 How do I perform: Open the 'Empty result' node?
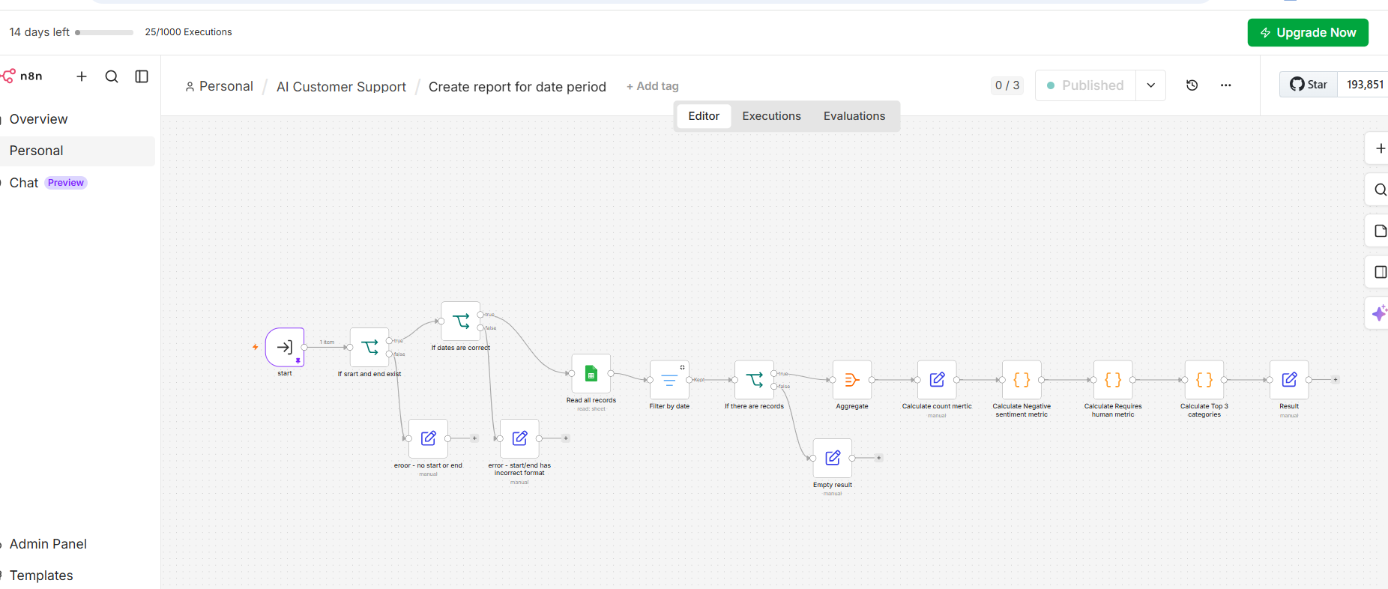click(x=833, y=458)
